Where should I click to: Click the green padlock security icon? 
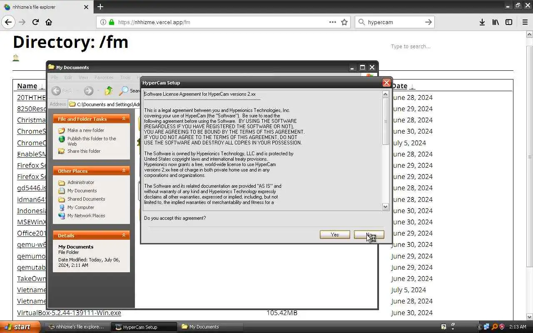pyautogui.click(x=112, y=22)
